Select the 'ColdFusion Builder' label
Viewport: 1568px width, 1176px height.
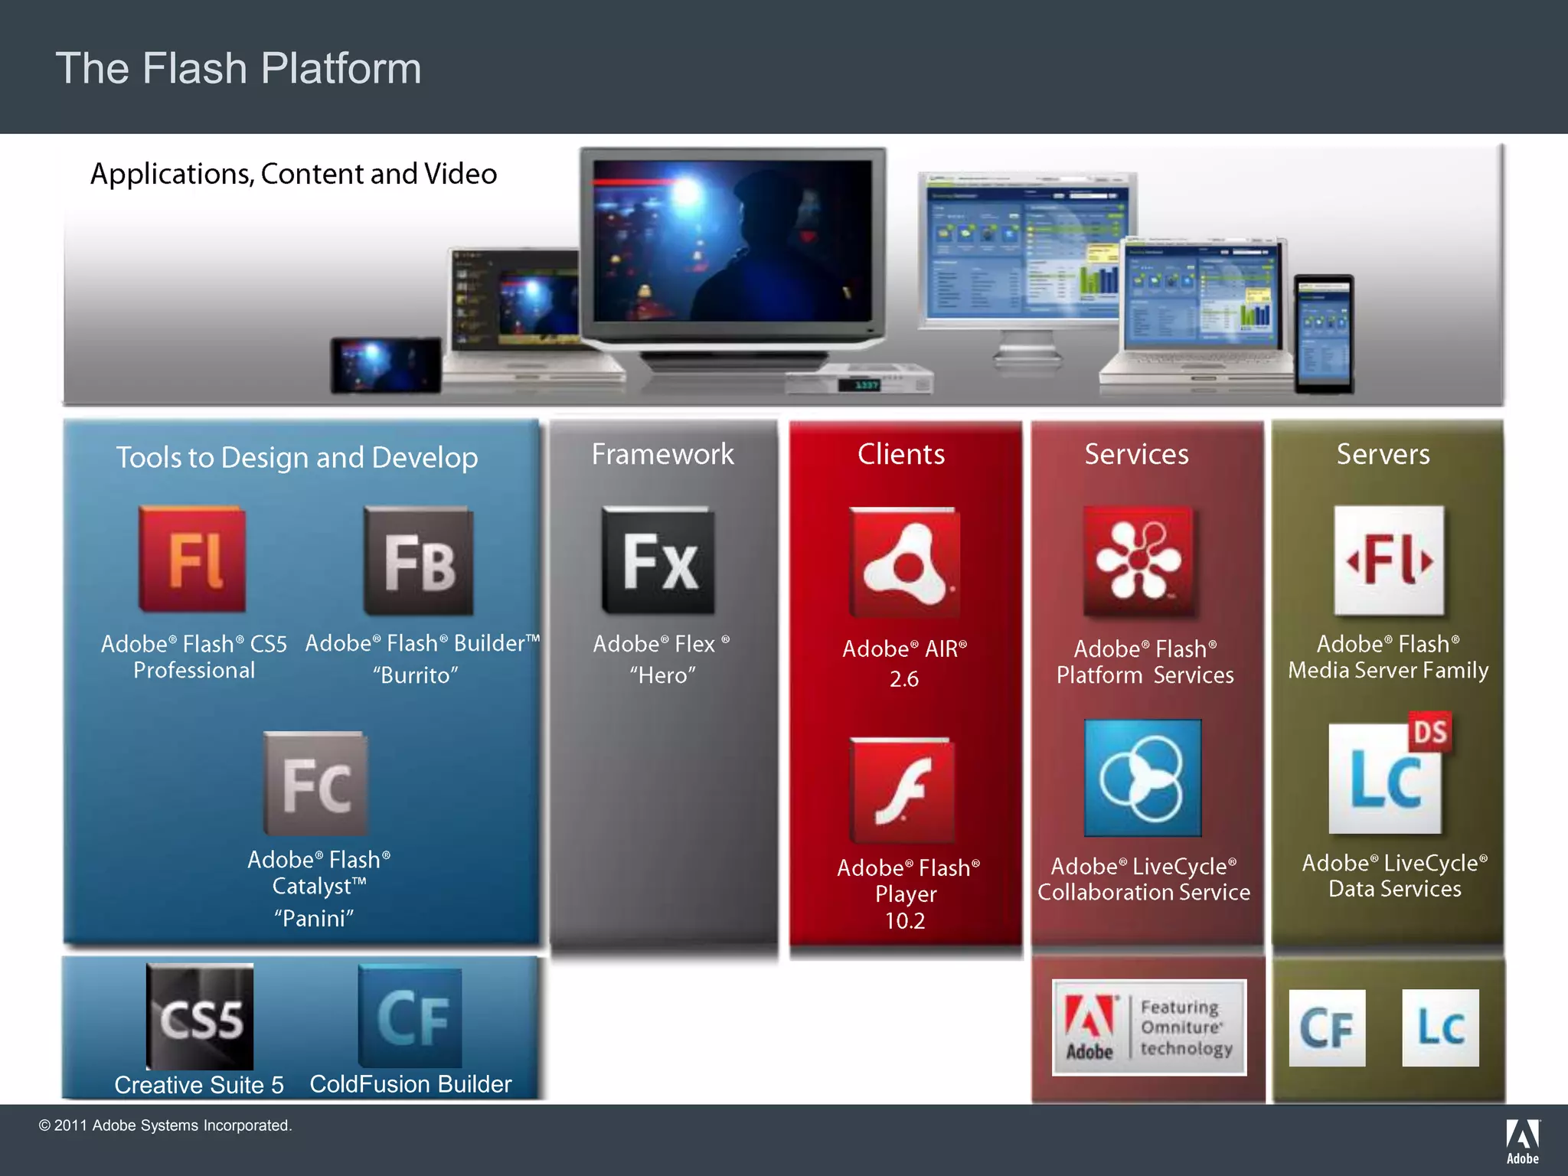coord(410,1084)
